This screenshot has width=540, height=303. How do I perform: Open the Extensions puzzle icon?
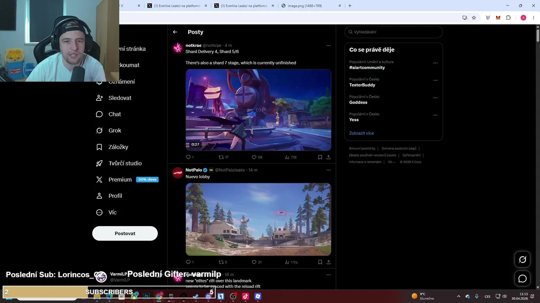pos(508,18)
